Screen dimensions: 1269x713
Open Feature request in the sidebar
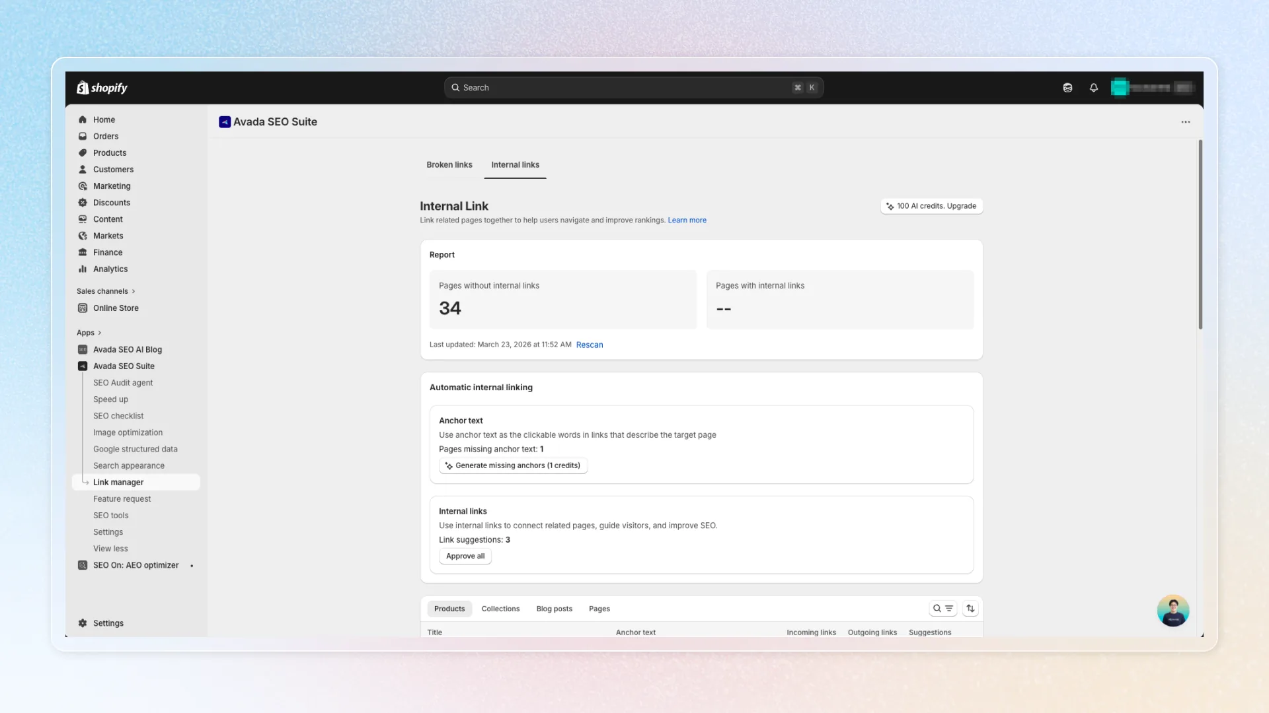pos(122,499)
